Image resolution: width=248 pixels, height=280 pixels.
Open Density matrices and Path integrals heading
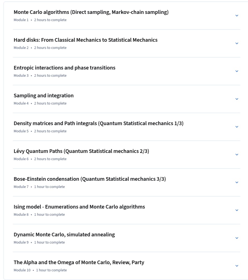click(x=99, y=123)
